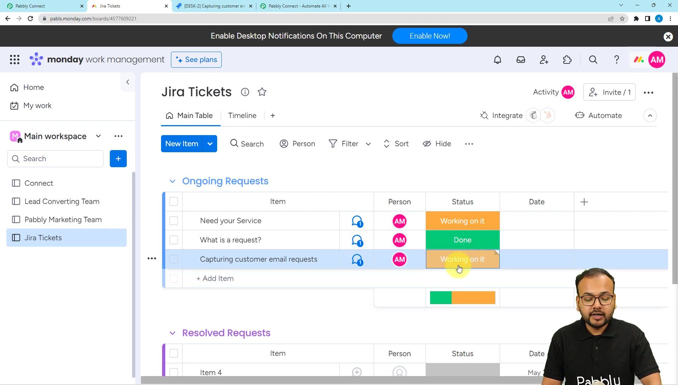
Task: Toggle Hide columns option
Action: click(x=437, y=144)
